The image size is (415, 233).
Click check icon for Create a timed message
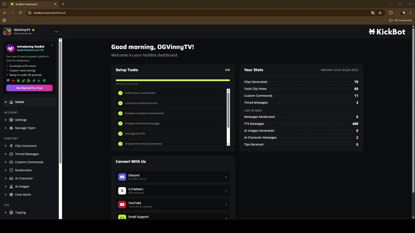pyautogui.click(x=120, y=124)
